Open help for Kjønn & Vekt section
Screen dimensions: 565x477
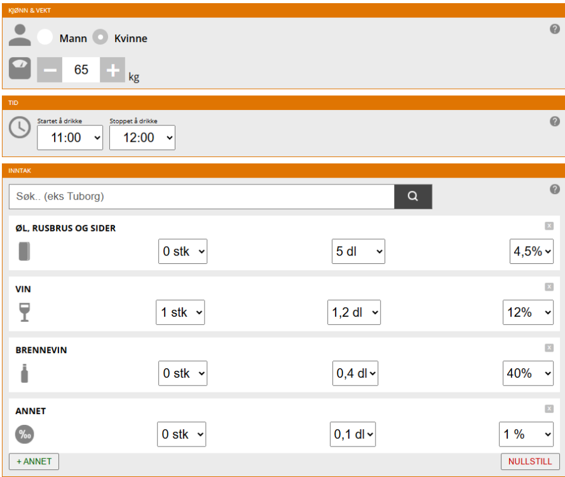(554, 29)
